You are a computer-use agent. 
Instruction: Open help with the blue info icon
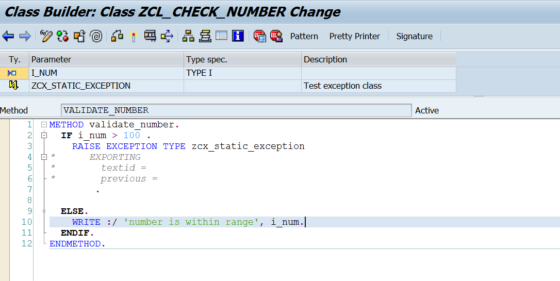pos(238,36)
